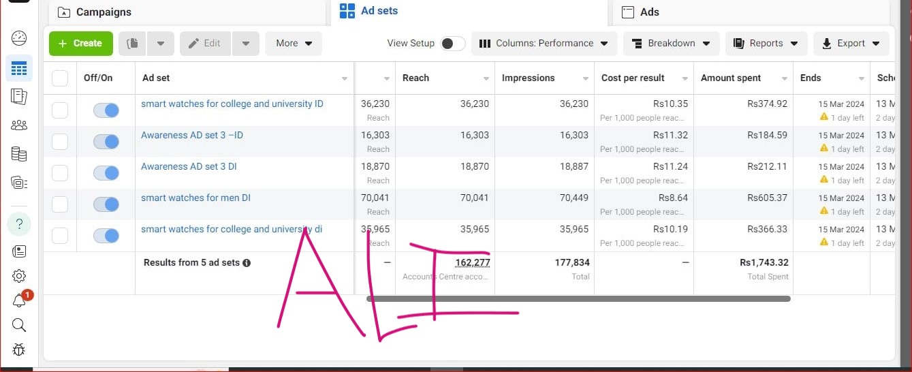Open Audiences people icon in sidebar

click(19, 125)
